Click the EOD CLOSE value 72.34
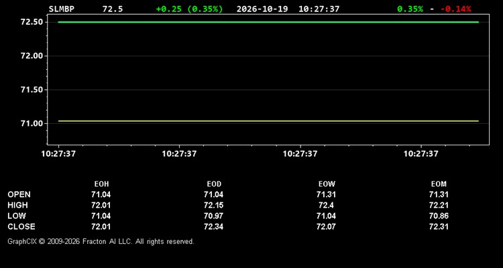This screenshot has width=503, height=268. (x=214, y=226)
